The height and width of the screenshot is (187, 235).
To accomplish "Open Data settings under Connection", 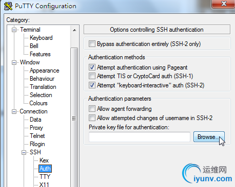I will click(x=35, y=120).
